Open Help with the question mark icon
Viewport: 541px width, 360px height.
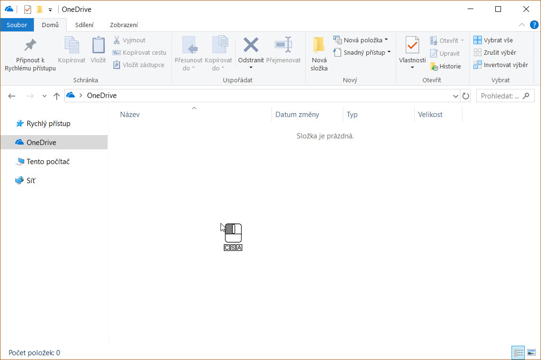pos(534,25)
